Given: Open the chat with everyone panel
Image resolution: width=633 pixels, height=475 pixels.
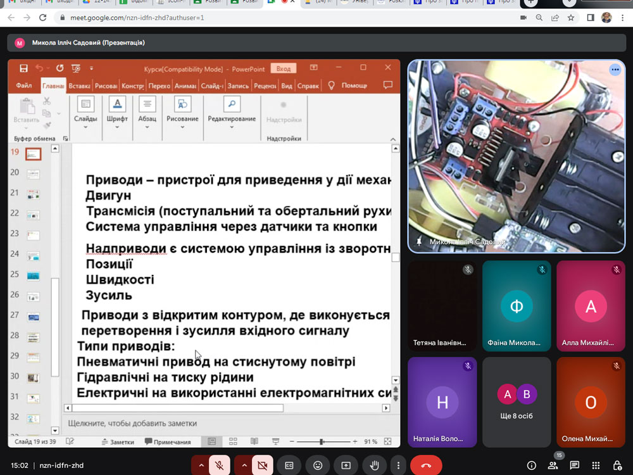Looking at the screenshot, I should click(575, 465).
